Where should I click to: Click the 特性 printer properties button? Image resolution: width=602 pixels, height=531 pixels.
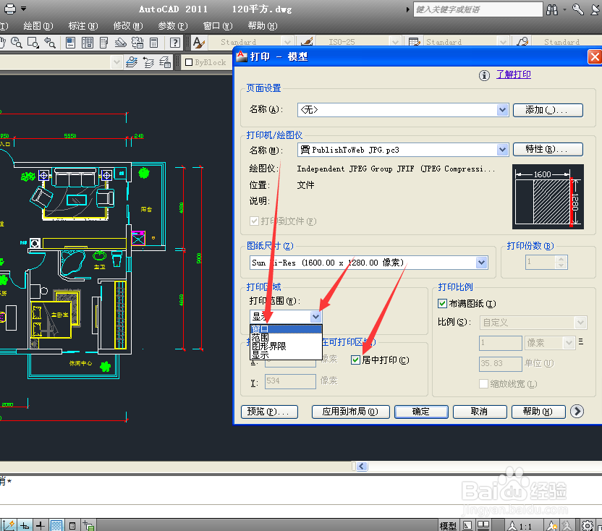(548, 149)
